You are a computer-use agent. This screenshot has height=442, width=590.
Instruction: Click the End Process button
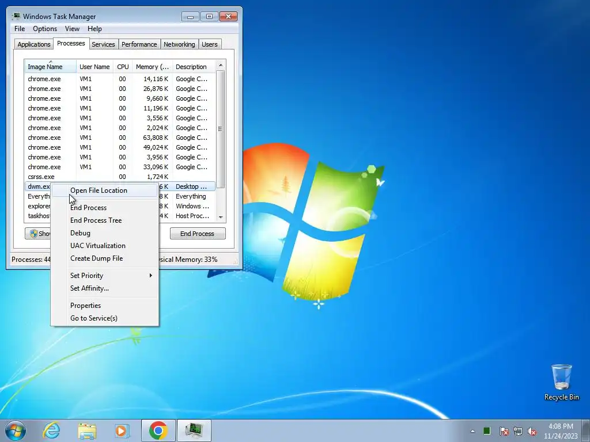tap(198, 234)
